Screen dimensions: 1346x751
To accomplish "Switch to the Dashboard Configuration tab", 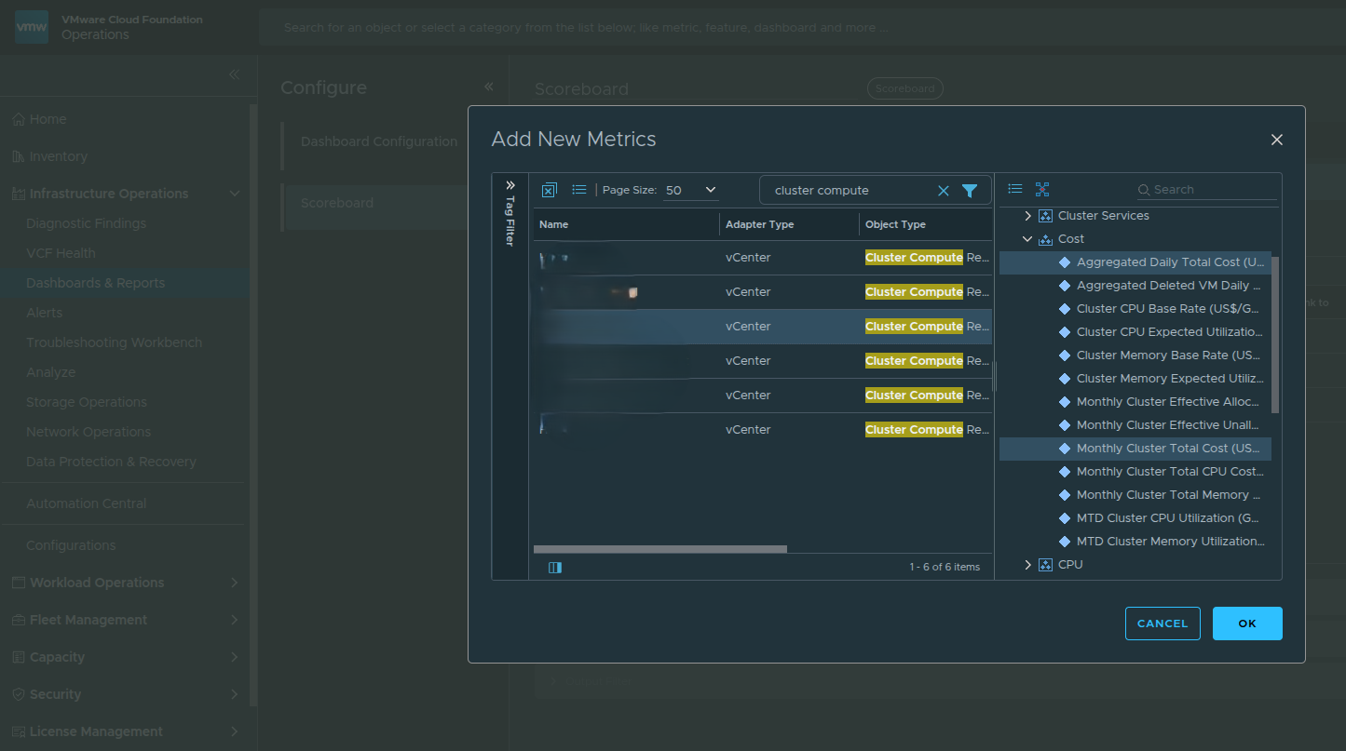I will (x=378, y=141).
